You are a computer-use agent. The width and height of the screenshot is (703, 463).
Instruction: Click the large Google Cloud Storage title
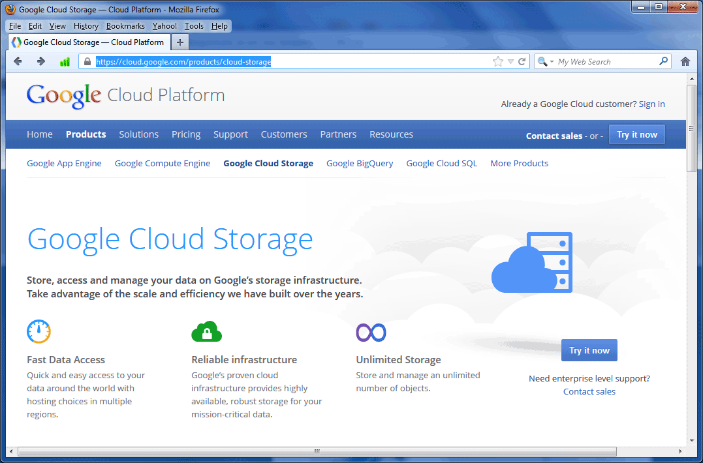(170, 240)
